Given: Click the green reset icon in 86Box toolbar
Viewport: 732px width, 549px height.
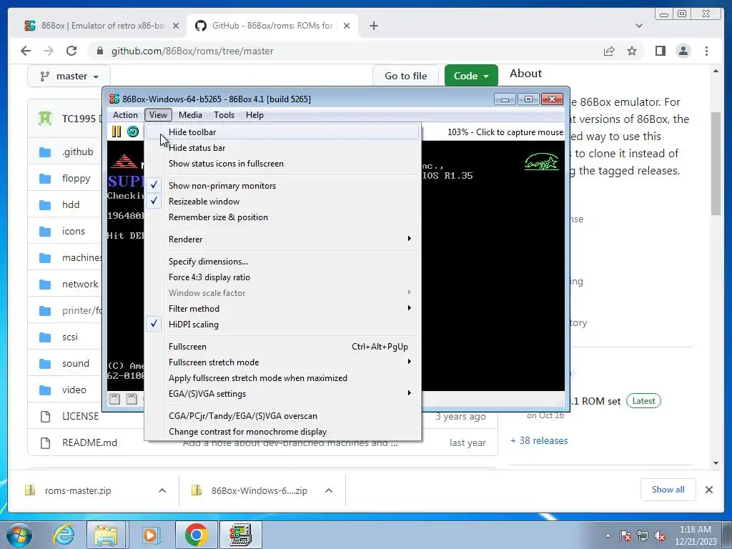Looking at the screenshot, I should (133, 132).
